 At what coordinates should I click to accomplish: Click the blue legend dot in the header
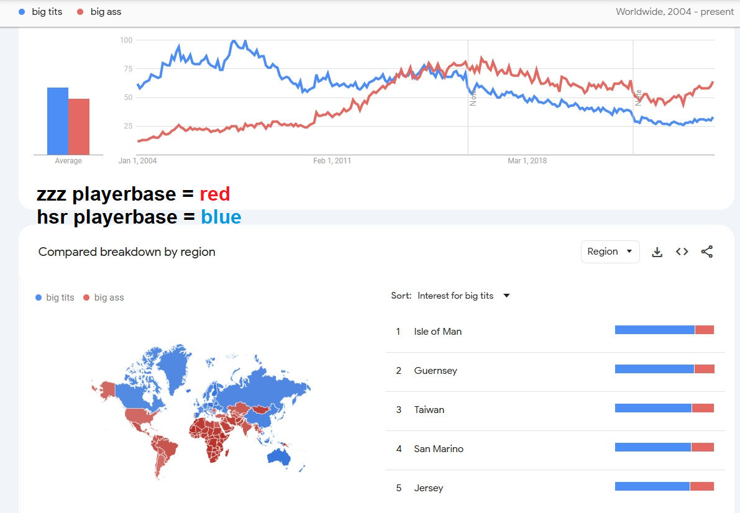22,12
